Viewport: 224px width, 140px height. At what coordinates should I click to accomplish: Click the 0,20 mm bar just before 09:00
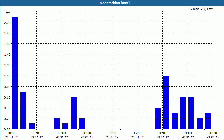coord(82,123)
